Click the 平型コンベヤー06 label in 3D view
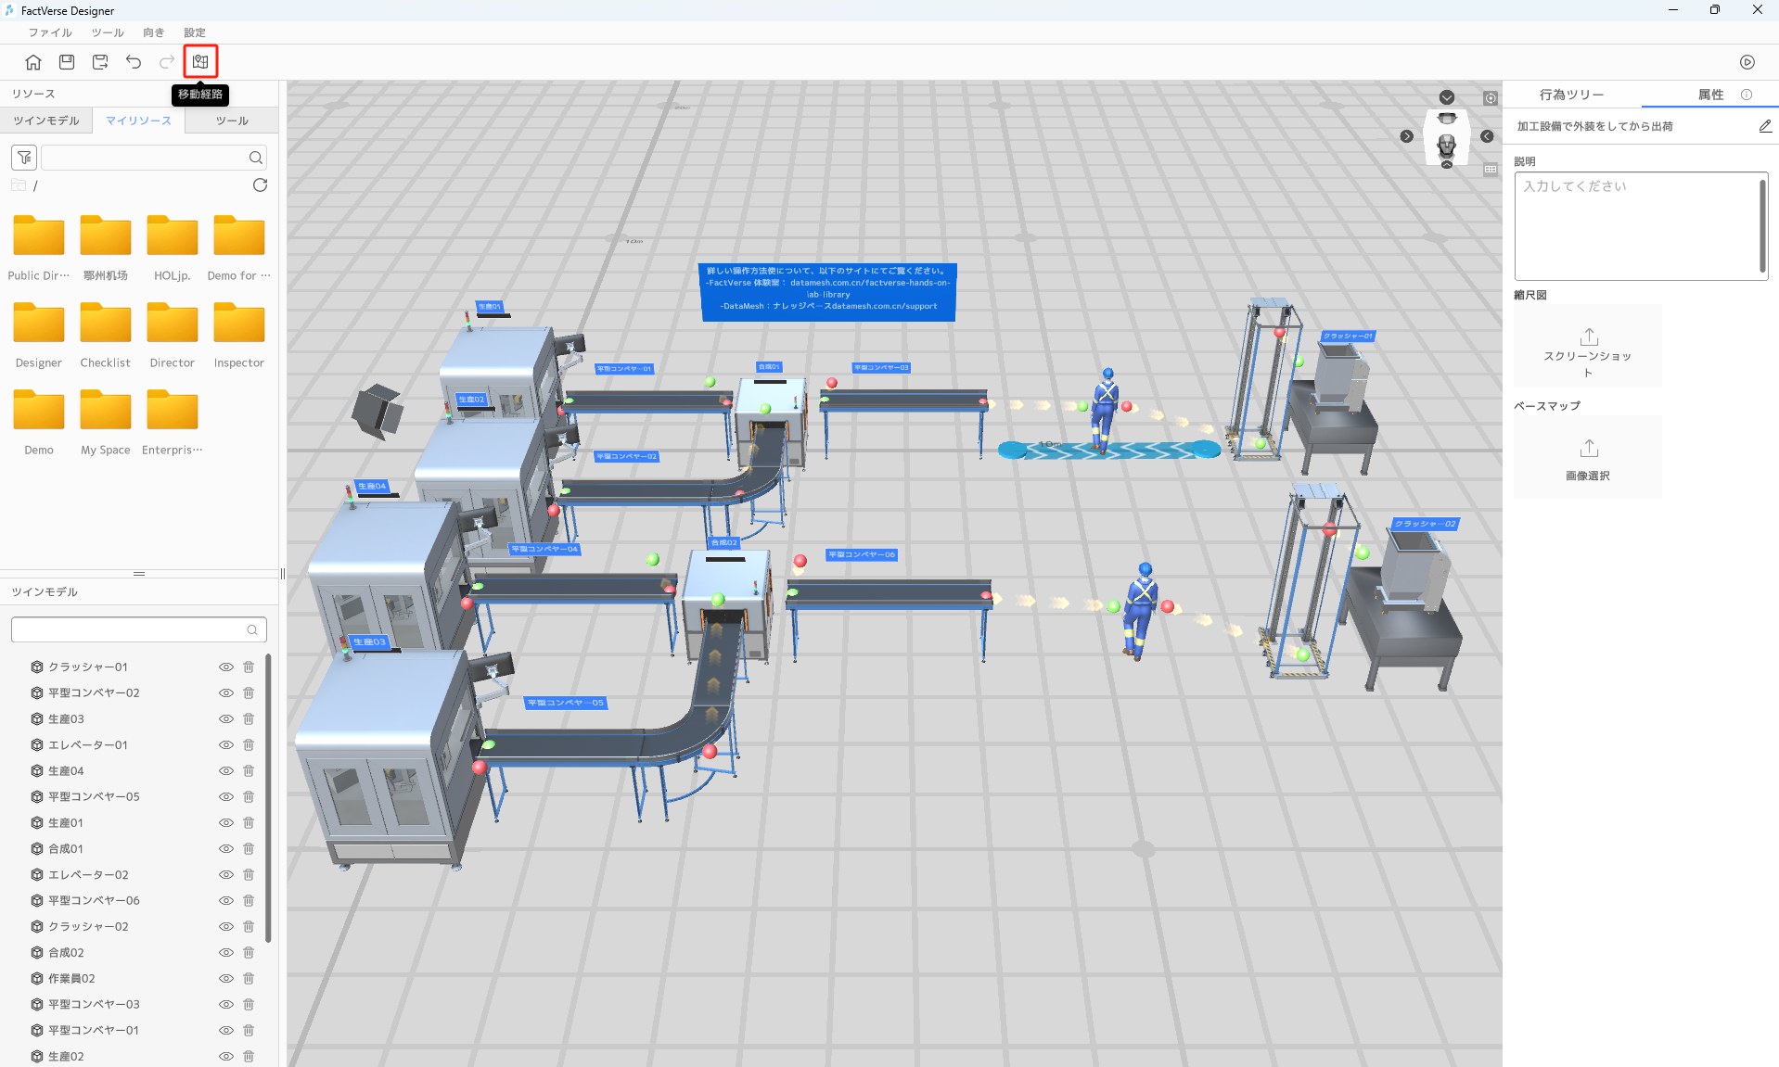This screenshot has width=1779, height=1067. coord(862,554)
